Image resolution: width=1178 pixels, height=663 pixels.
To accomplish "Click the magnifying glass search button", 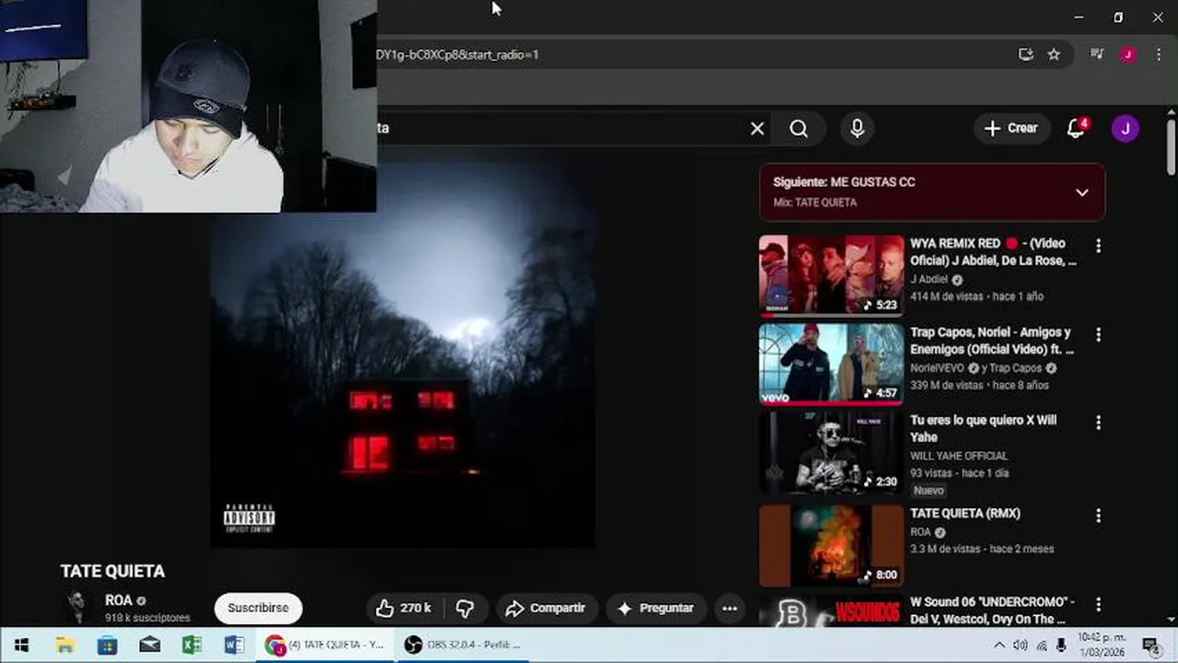I will coord(799,129).
